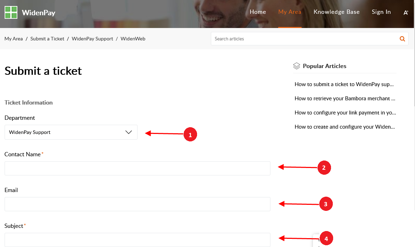Go to the Home menu item
The height and width of the screenshot is (247, 415).
pyautogui.click(x=258, y=12)
